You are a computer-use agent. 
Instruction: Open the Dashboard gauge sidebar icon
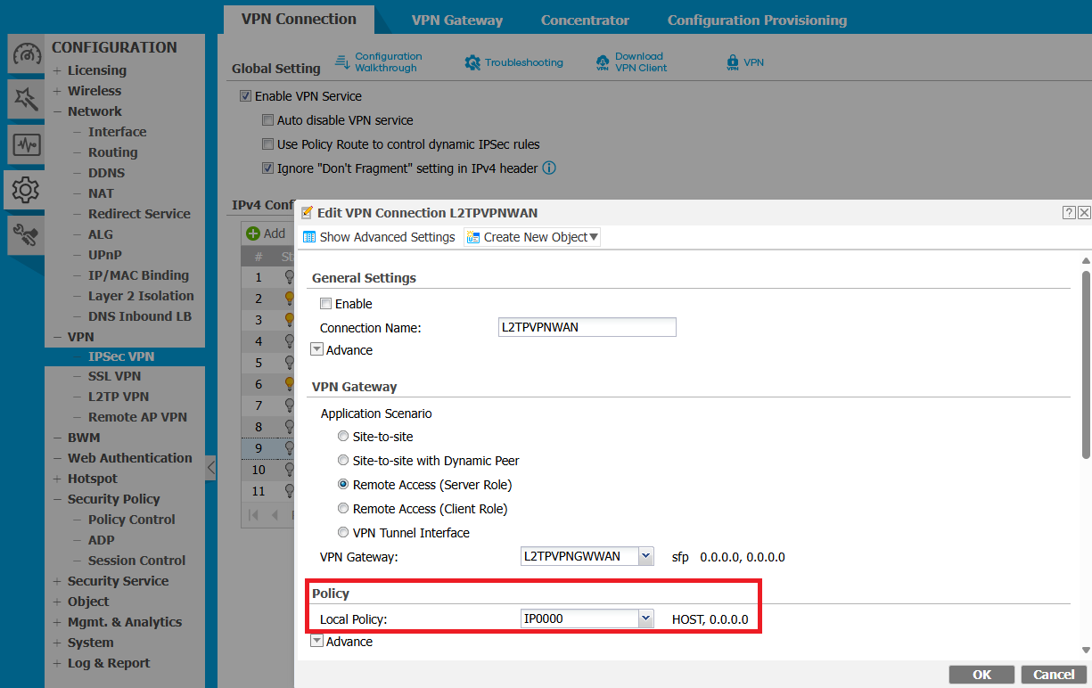(x=27, y=54)
